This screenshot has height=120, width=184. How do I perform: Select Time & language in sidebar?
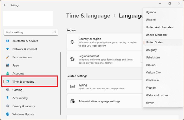[x=30, y=82]
